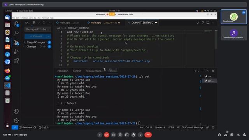Open the File menu

coord(14,18)
